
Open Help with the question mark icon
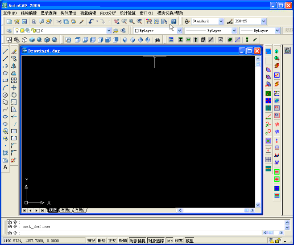click(x=174, y=21)
